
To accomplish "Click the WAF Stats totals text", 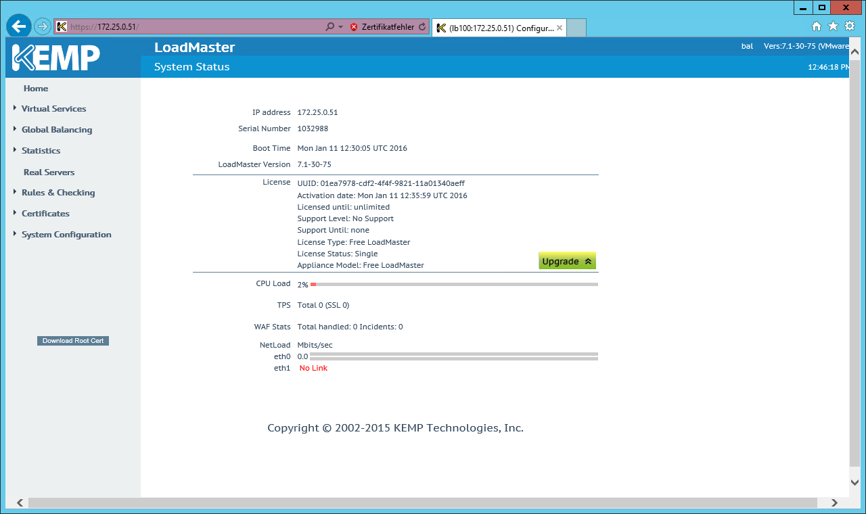I will coord(350,327).
